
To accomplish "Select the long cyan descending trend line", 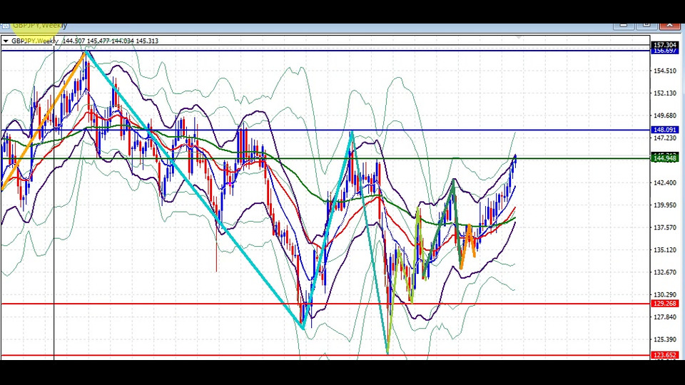I will (194, 190).
